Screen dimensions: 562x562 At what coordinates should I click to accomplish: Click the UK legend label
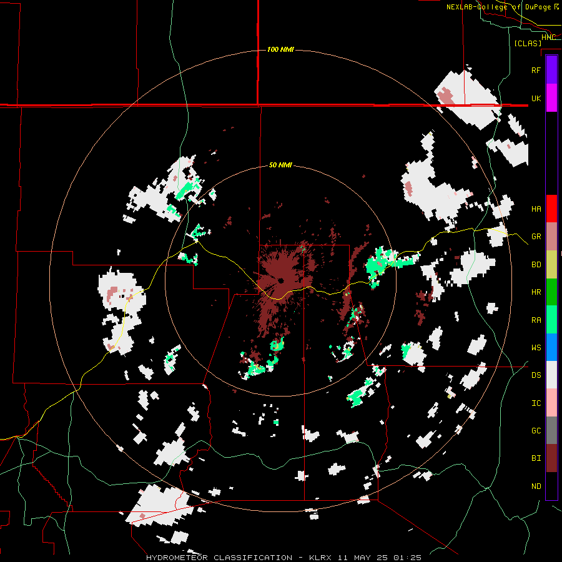(x=536, y=98)
